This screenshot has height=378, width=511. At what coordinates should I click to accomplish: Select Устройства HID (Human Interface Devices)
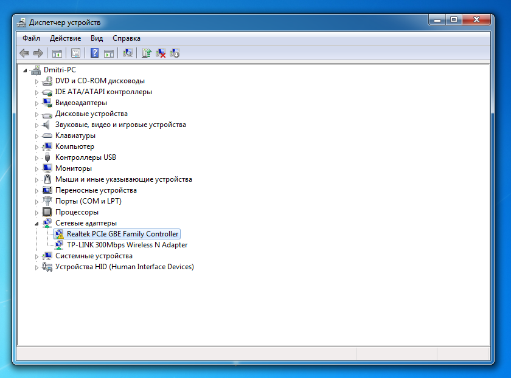pos(125,267)
